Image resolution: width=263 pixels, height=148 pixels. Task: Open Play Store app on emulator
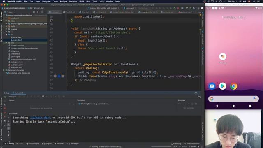click(x=223, y=86)
